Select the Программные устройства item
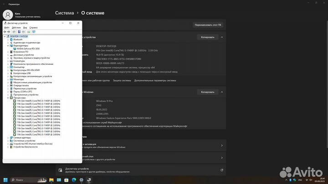Screen dimensions: 328x184 (26, 94)
